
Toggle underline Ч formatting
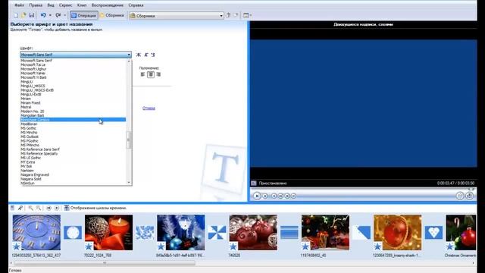[153, 55]
